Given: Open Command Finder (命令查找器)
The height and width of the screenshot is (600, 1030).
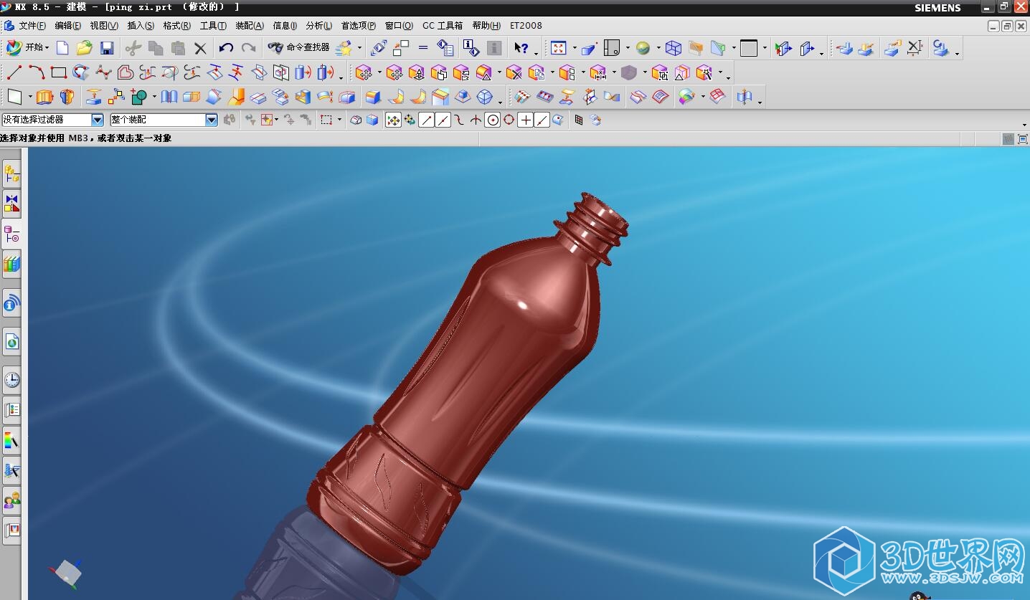Looking at the screenshot, I should click(x=298, y=47).
